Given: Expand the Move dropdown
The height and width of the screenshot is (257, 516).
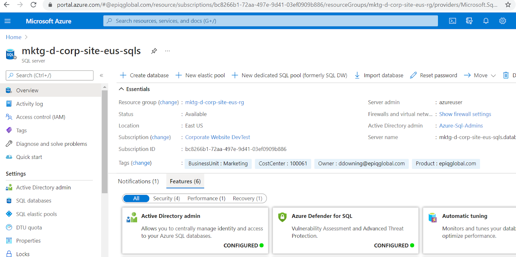Looking at the screenshot, I should click(480, 75).
